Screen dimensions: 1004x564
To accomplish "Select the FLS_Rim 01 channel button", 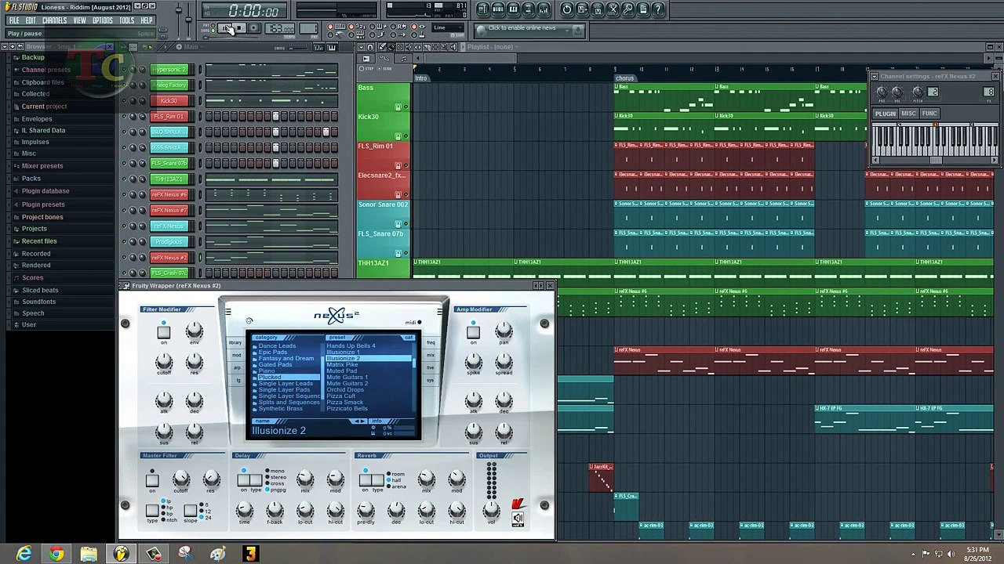I will (169, 117).
